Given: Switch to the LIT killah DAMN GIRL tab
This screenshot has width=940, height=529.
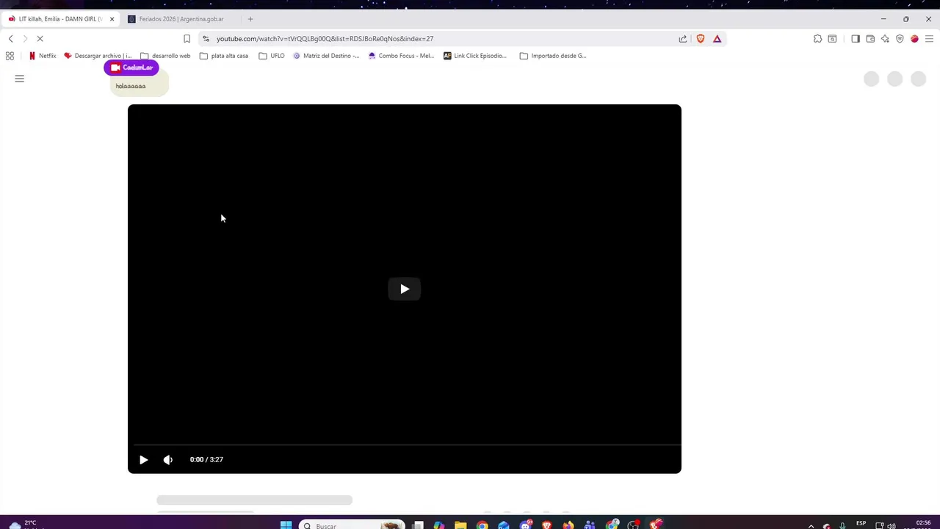Looking at the screenshot, I should pos(59,19).
